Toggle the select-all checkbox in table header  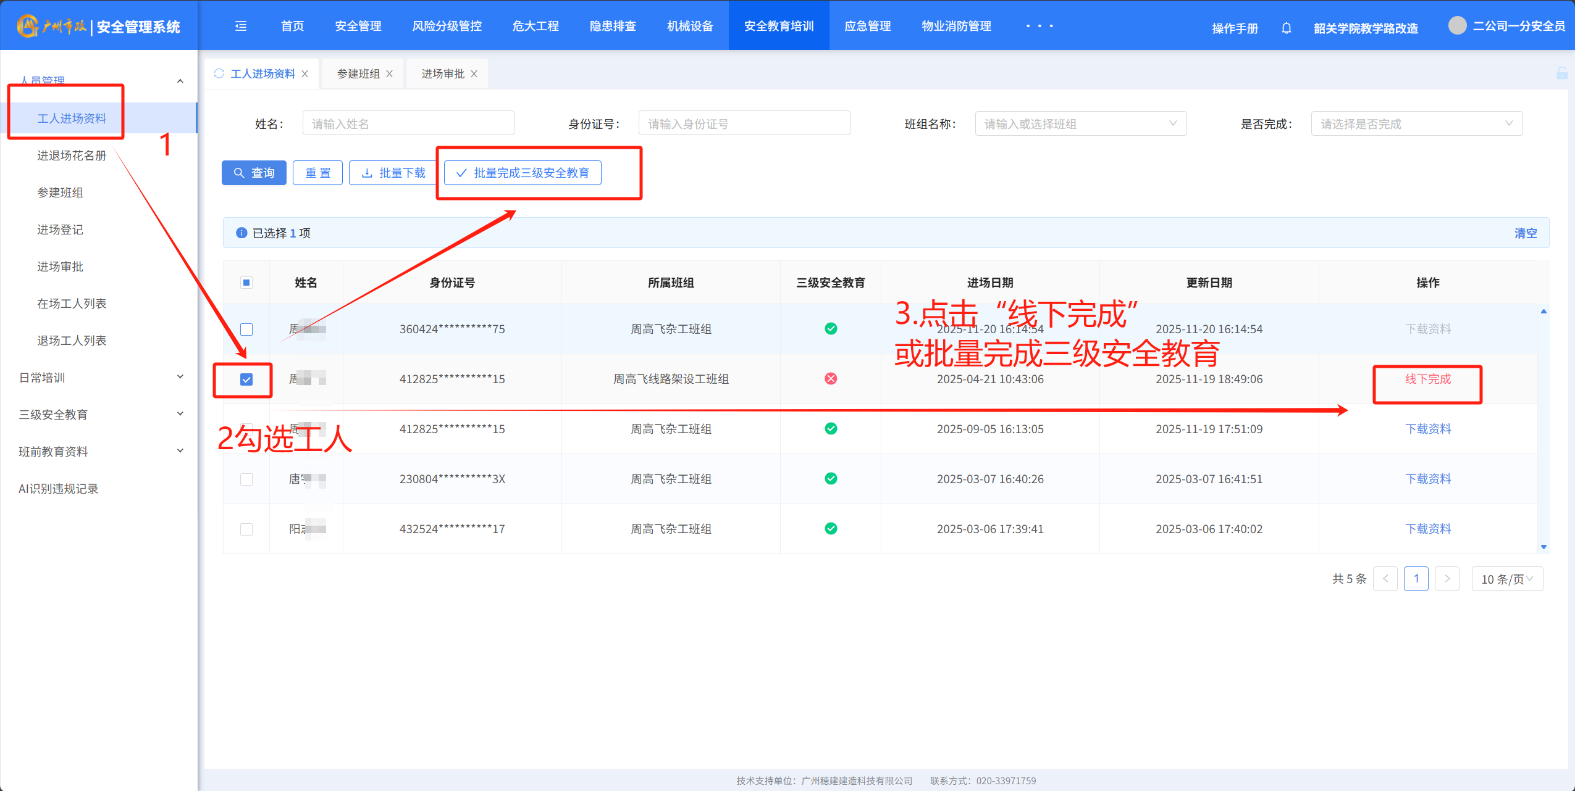(x=246, y=283)
